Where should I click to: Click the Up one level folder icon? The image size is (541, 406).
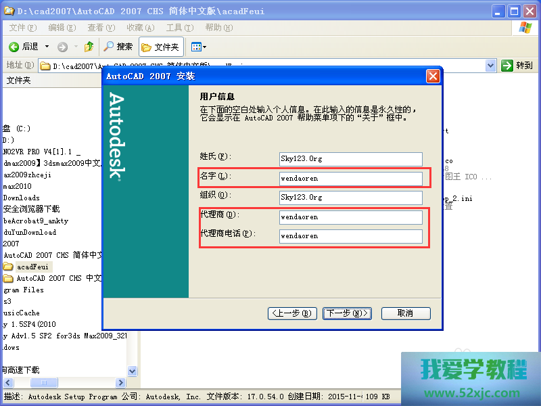coord(89,47)
